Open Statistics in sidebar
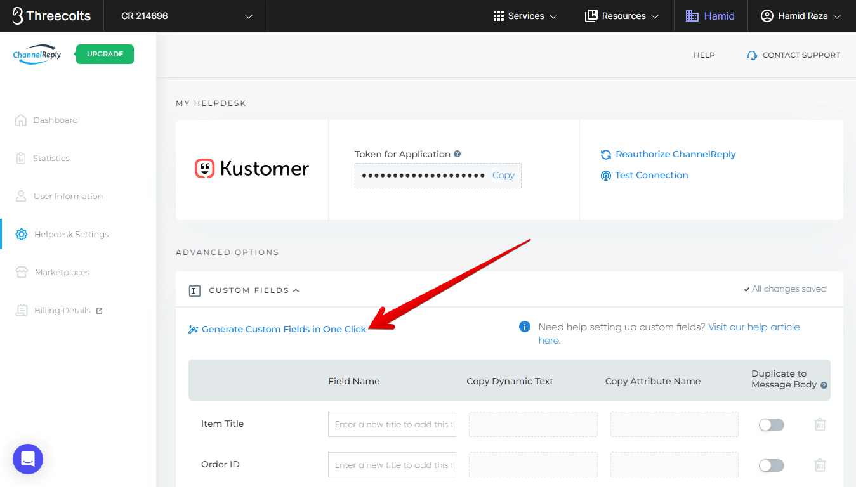 [x=51, y=158]
